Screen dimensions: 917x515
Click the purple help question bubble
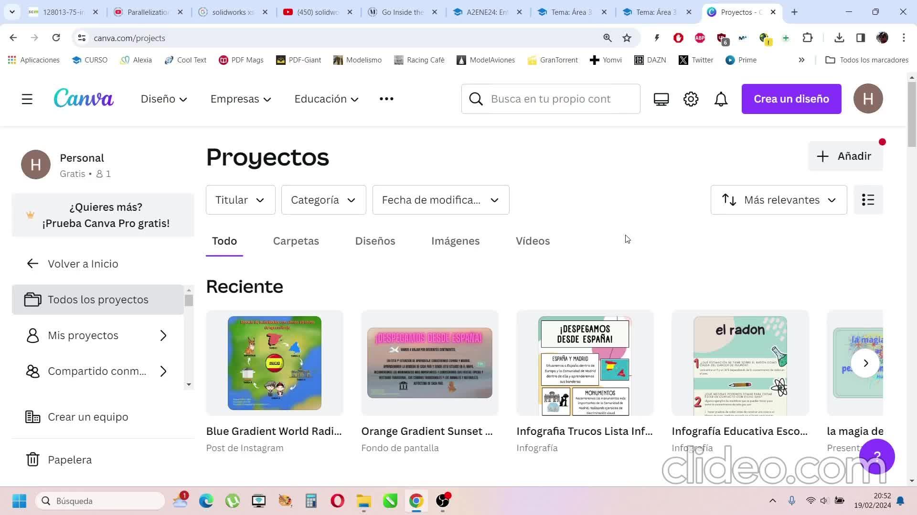tap(877, 456)
